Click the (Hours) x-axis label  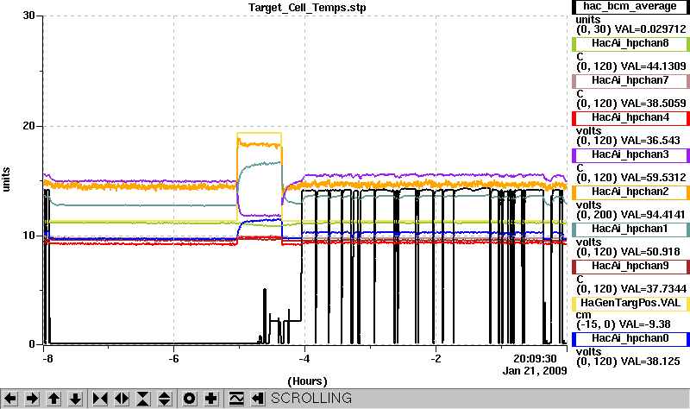[x=307, y=381]
